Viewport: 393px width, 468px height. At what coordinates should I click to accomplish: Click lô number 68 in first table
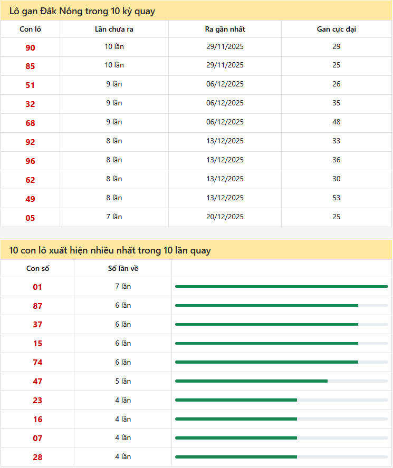pos(30,123)
